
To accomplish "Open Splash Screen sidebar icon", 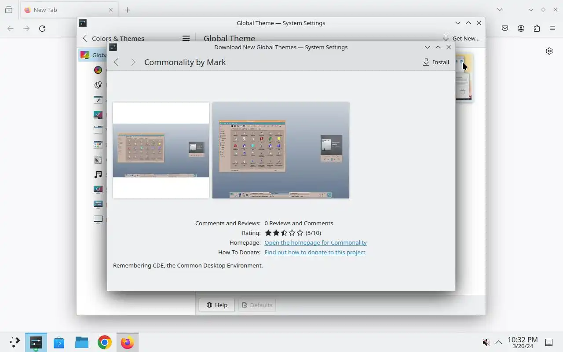I will coord(98,189).
